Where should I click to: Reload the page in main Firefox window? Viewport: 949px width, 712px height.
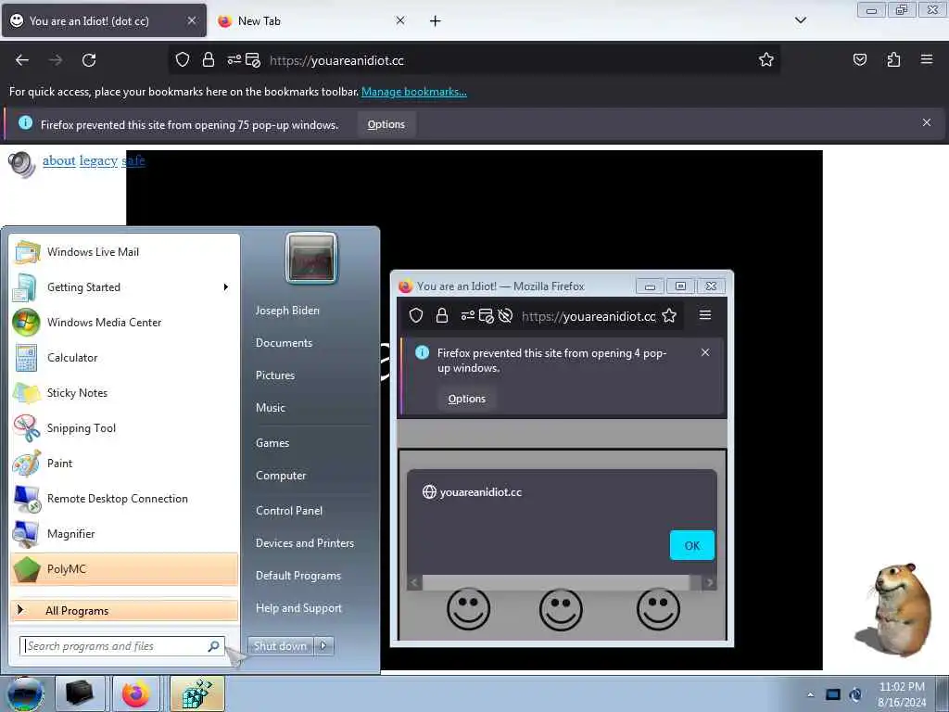click(89, 60)
